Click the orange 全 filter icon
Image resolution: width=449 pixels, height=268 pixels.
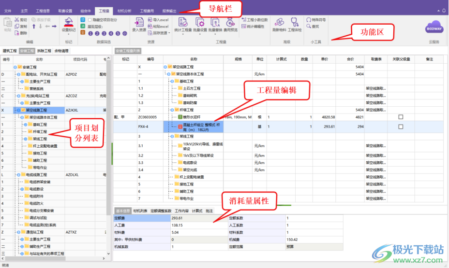[83, 33]
